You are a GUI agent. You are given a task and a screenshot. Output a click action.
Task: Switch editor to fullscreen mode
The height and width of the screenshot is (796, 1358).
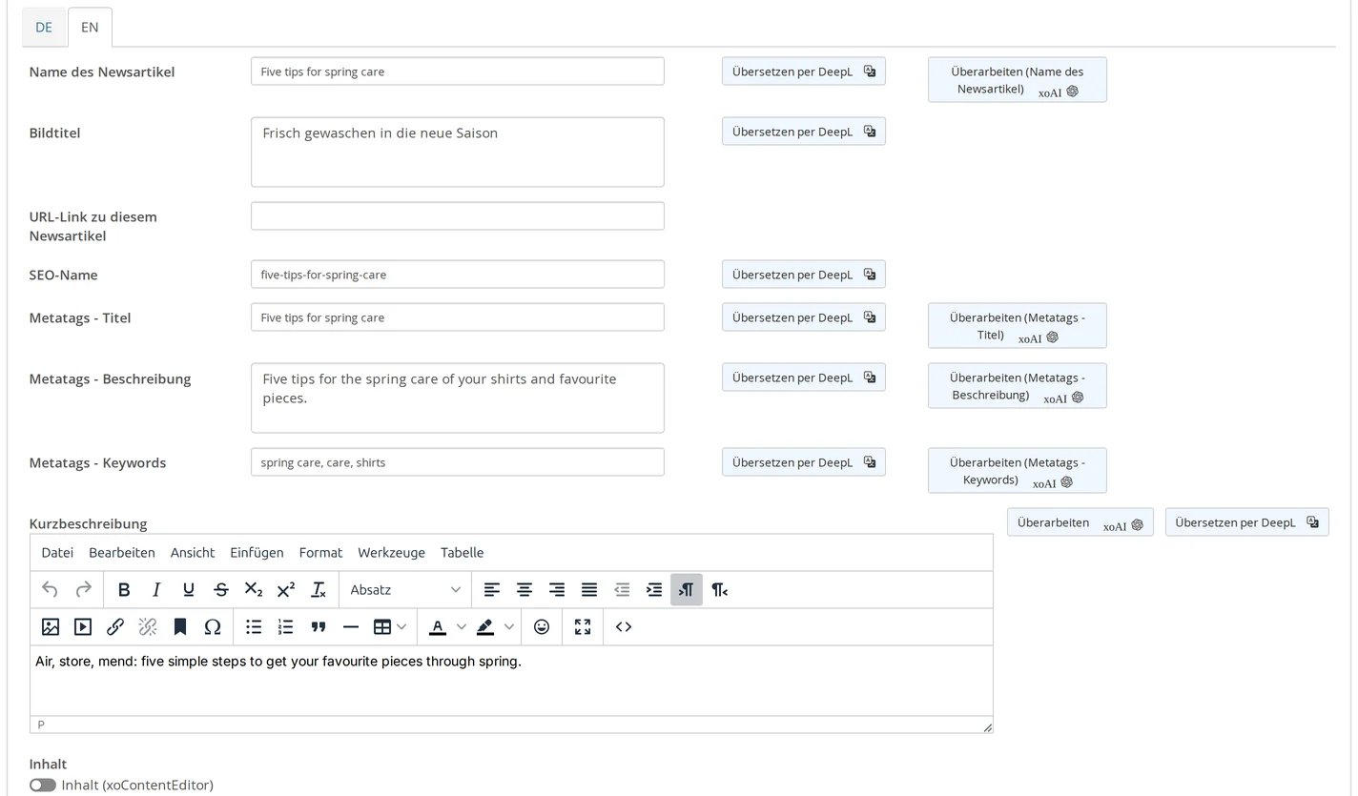point(583,627)
